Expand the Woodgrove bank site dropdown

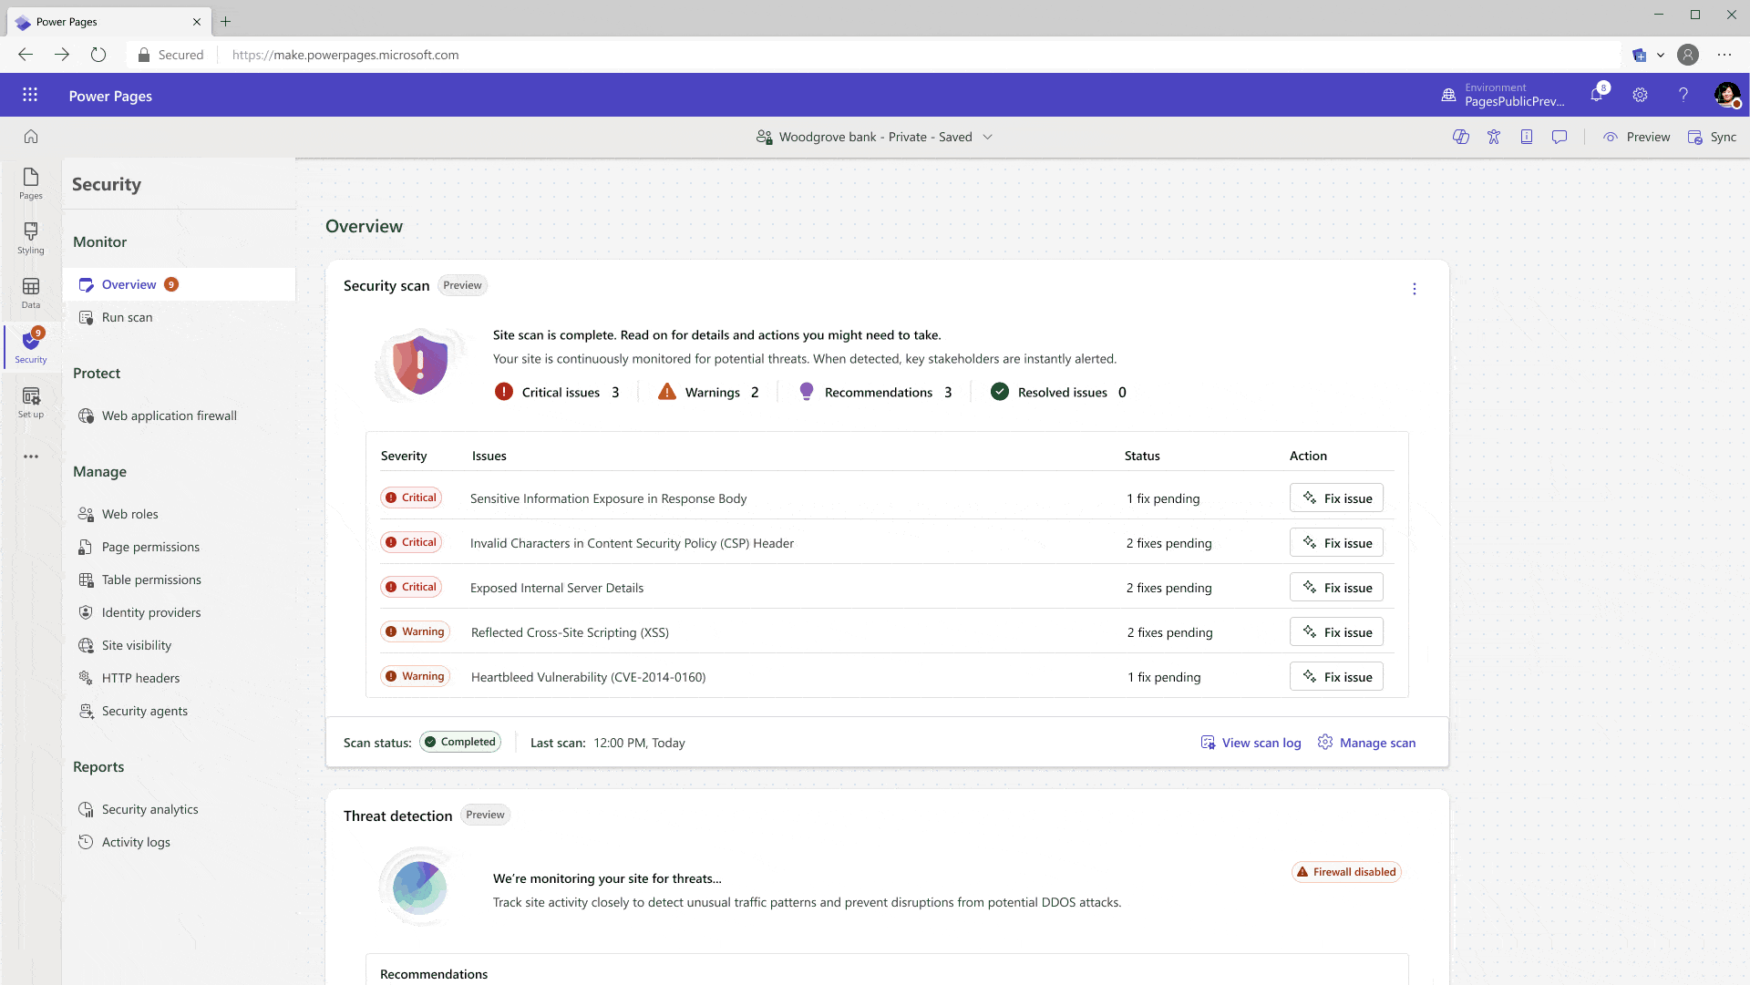point(989,137)
